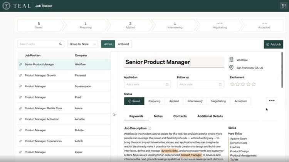Open the Notes tab
Viewport: 289px width, 162px height.
(x=158, y=116)
